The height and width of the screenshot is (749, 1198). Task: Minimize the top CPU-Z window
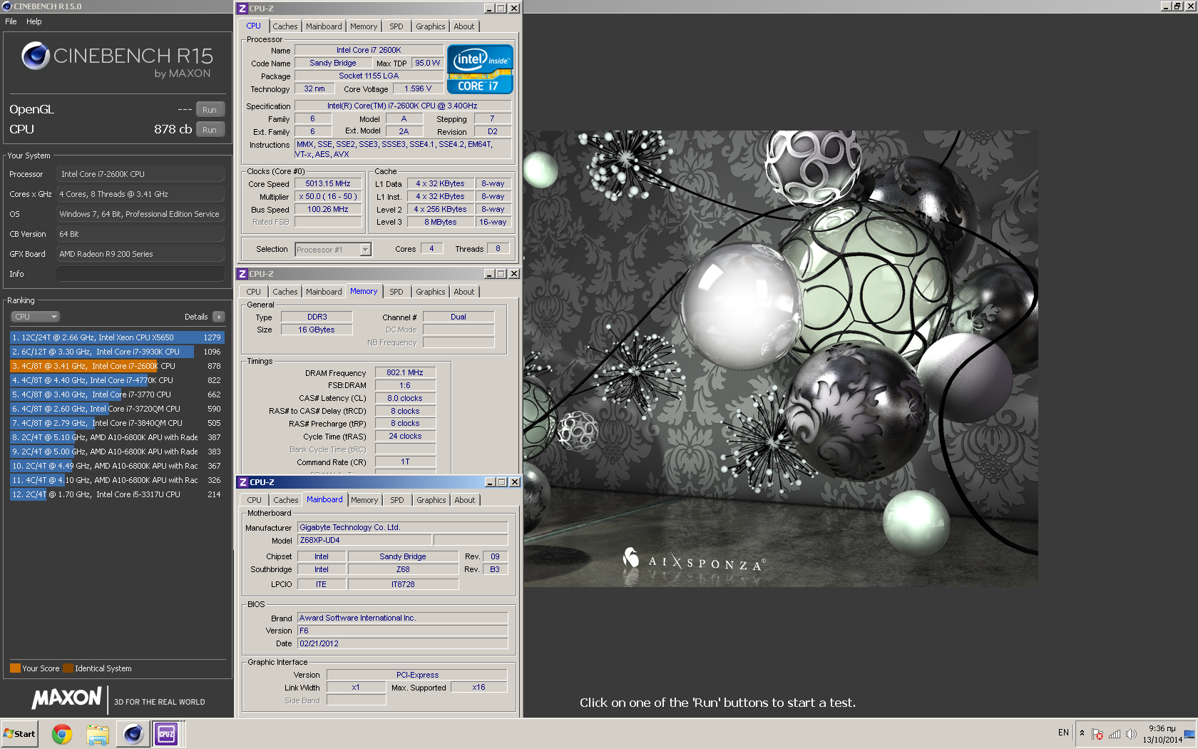[x=489, y=9]
